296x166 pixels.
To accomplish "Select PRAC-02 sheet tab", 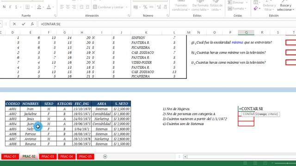I will 29,156.
